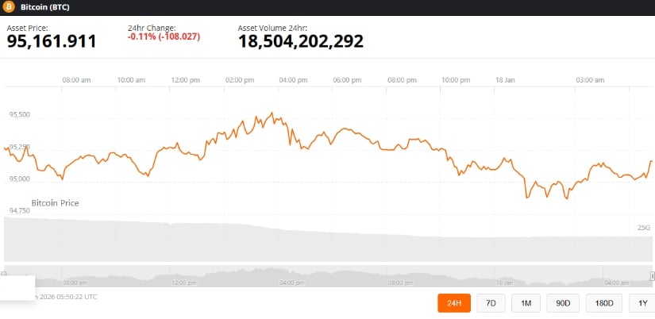This screenshot has width=655, height=319.
Task: Show the 90D price history
Action: click(x=562, y=303)
